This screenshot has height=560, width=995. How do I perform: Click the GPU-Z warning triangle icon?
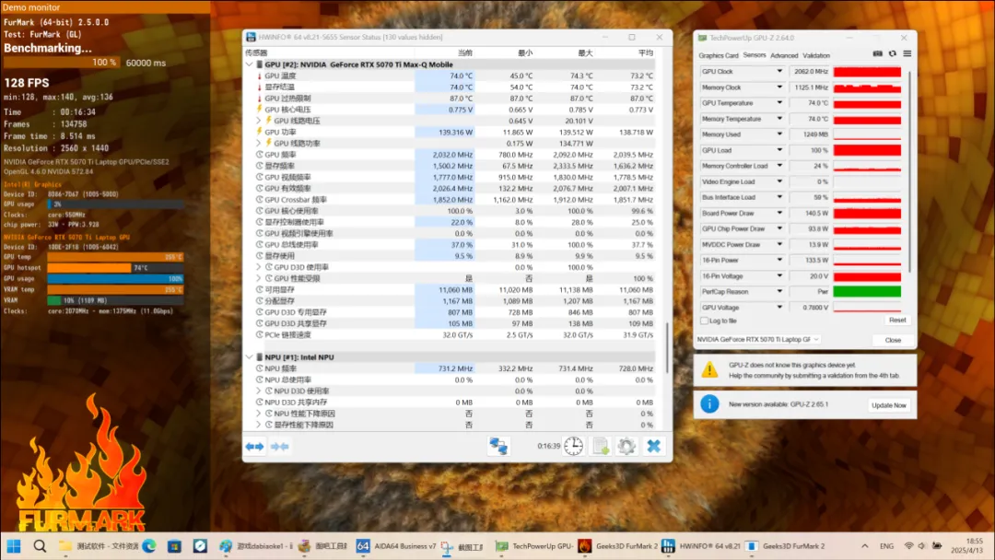tap(709, 369)
